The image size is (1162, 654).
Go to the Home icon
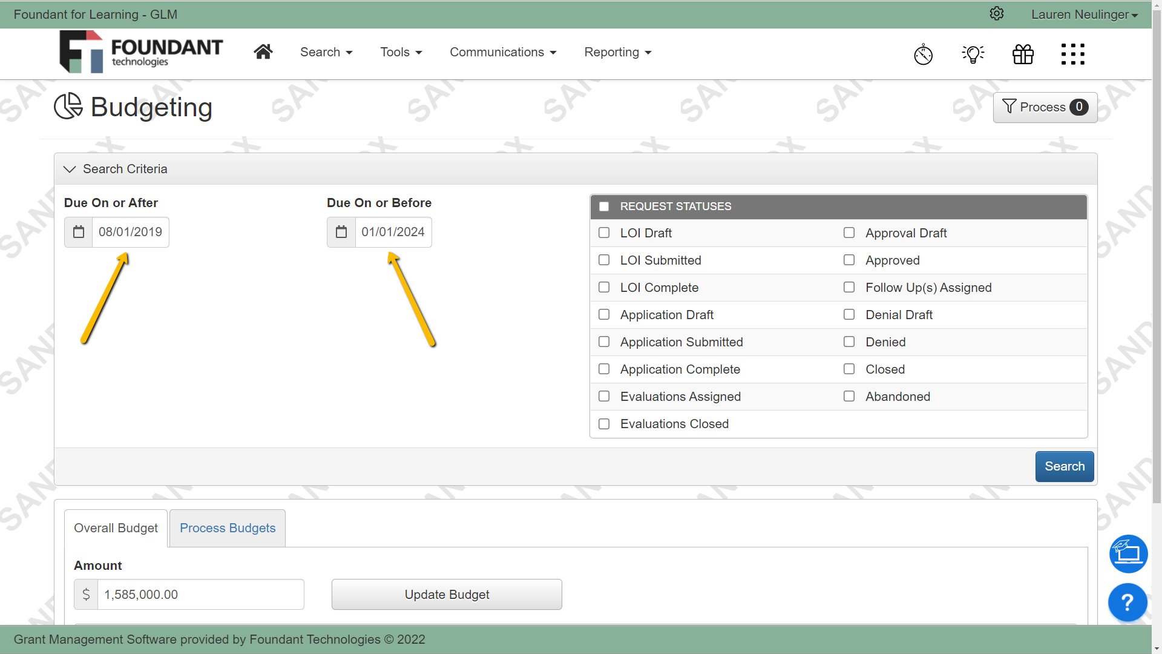263,52
